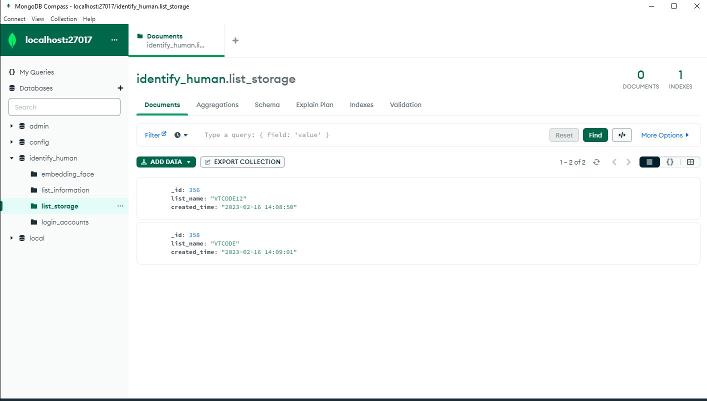Refresh the documents list
Viewport: 707px width, 401px height.
point(596,161)
